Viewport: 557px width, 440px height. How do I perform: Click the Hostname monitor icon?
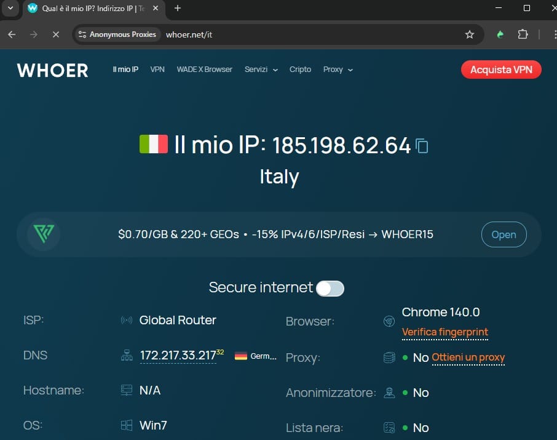(x=127, y=390)
